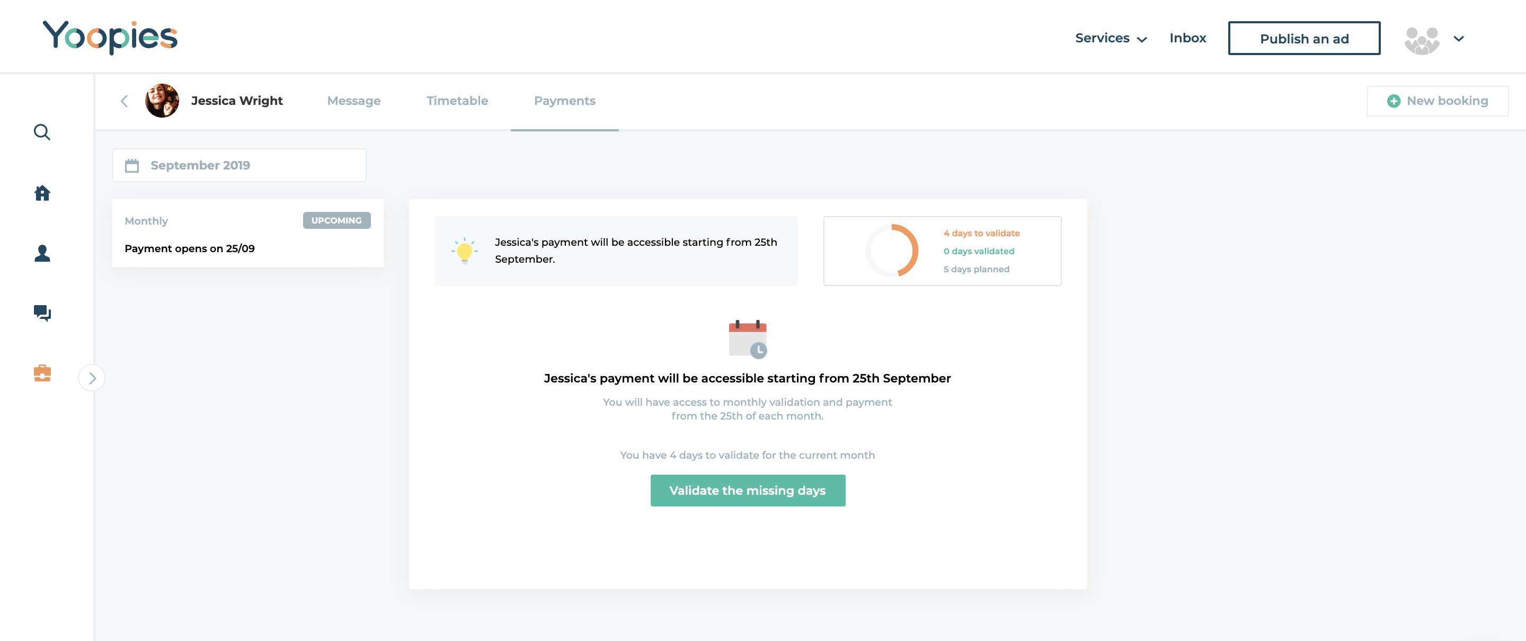Click the UPCOMING status badge

point(336,220)
